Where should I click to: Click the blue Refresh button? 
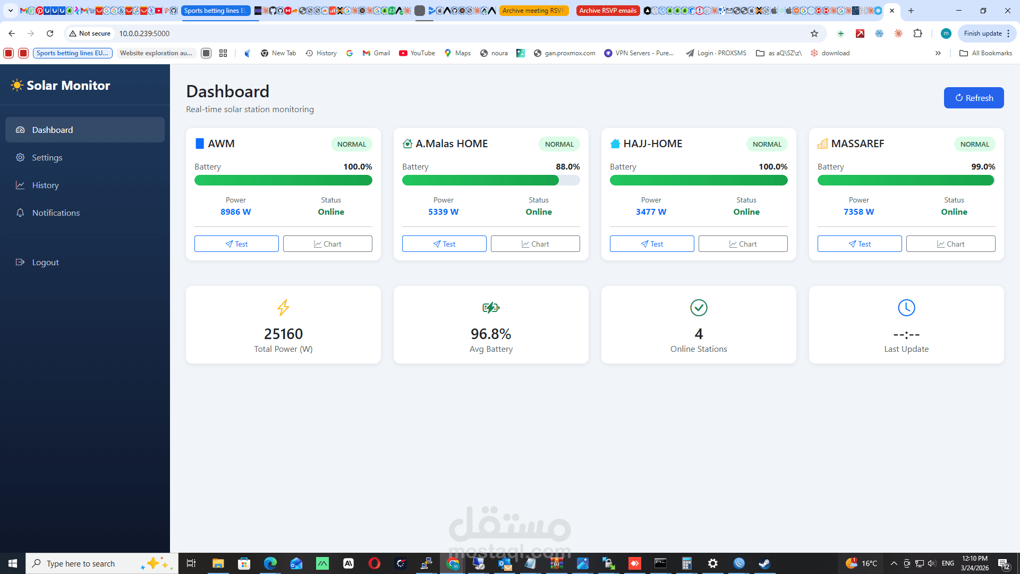[974, 98]
